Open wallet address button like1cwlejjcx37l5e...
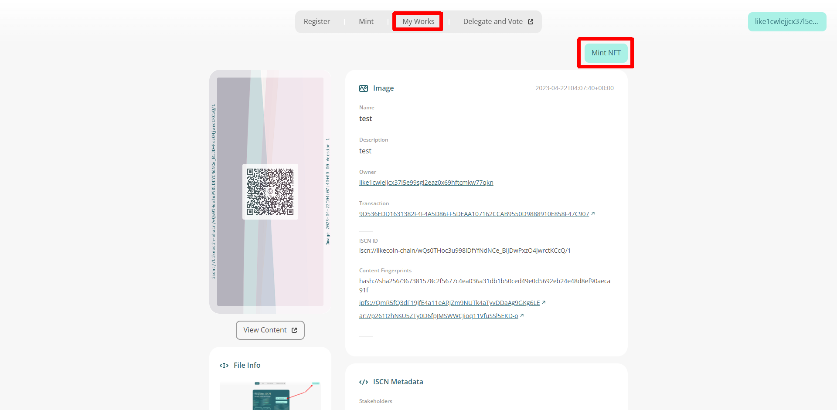Viewport: 837px width, 410px height. (786, 22)
